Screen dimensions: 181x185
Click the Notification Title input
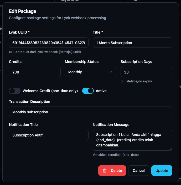pos(49,135)
